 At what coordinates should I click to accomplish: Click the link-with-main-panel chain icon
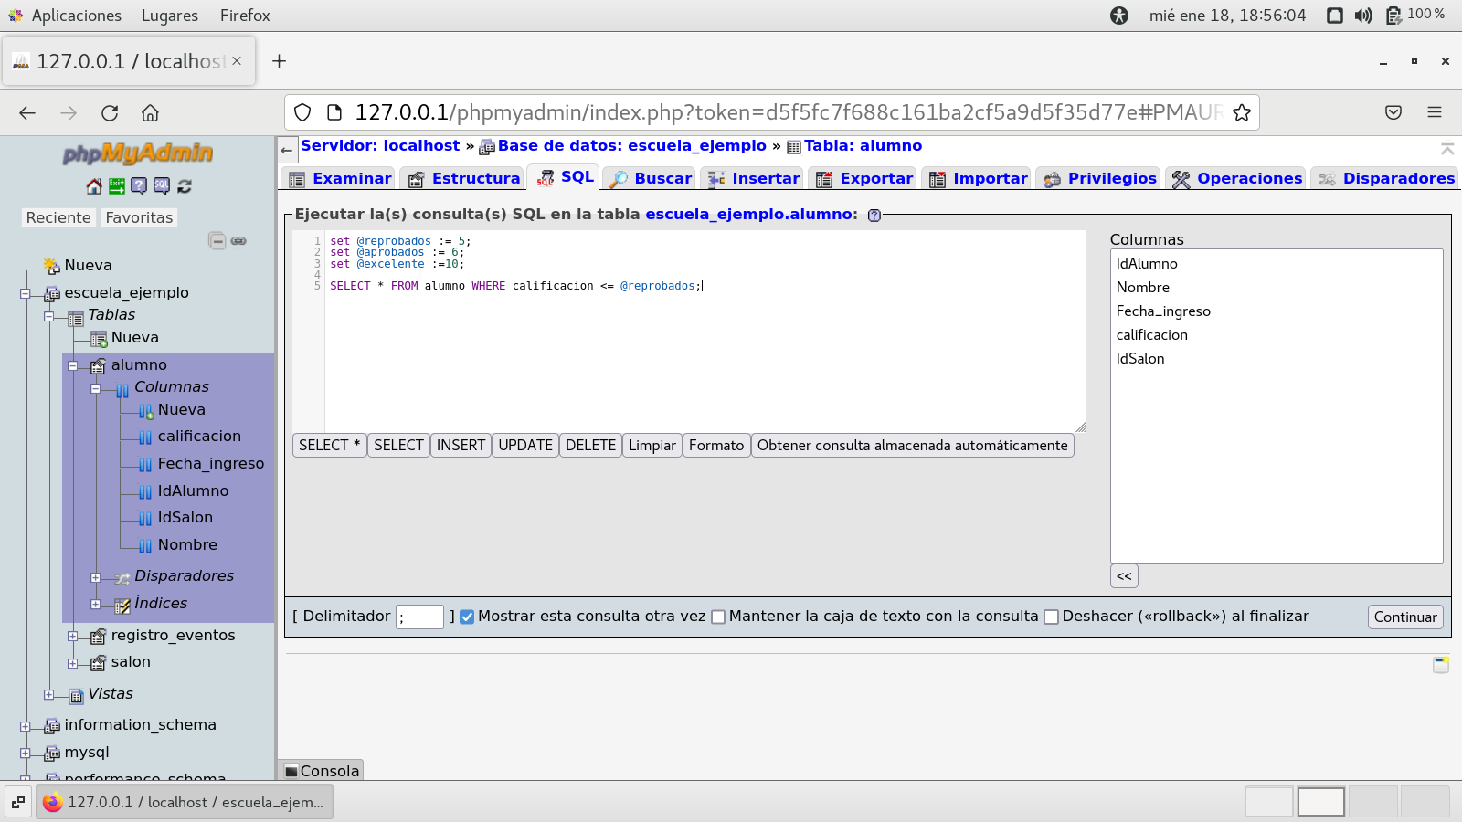click(x=238, y=241)
